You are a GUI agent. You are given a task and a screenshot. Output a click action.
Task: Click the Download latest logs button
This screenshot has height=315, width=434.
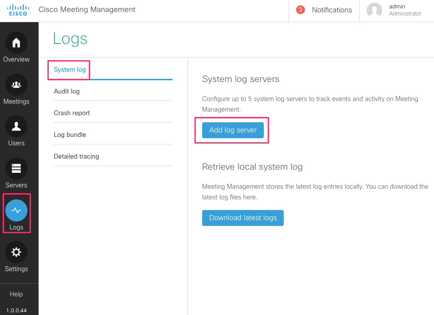(x=243, y=218)
